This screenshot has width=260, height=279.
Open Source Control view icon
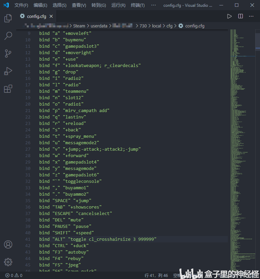click(8, 53)
